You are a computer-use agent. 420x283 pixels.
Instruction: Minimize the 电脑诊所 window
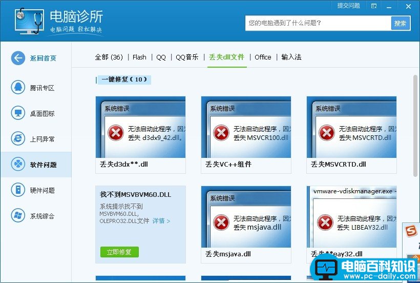[389, 7]
